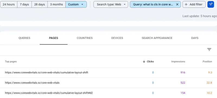Image resolution: width=217 pixels, height=98 pixels.
Task: Click the sort arrow beside Clicks
Action: tap(144, 61)
